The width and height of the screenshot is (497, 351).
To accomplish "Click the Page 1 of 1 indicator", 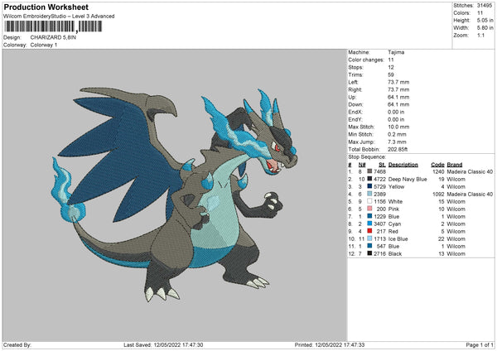I will pos(480,344).
